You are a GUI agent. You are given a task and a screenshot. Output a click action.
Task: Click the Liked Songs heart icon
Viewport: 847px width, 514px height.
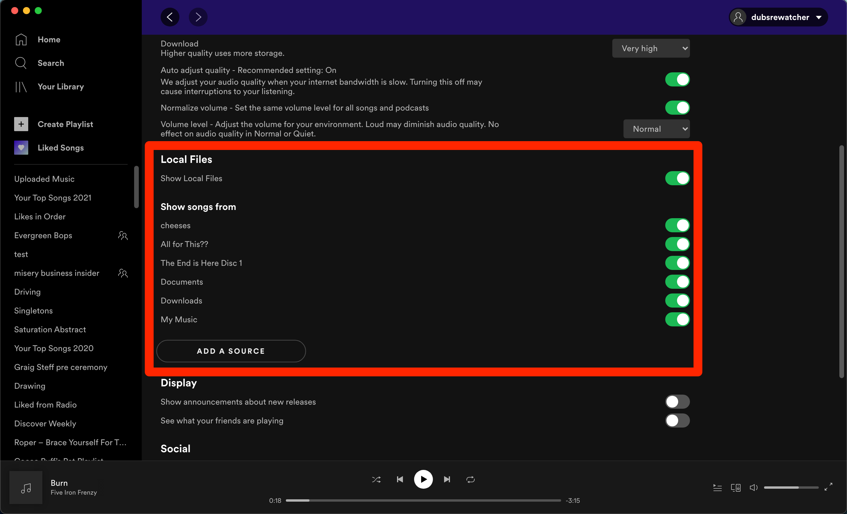(21, 147)
